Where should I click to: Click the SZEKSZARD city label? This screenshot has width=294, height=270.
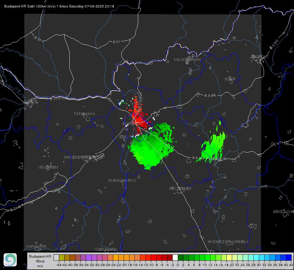tap(106, 249)
